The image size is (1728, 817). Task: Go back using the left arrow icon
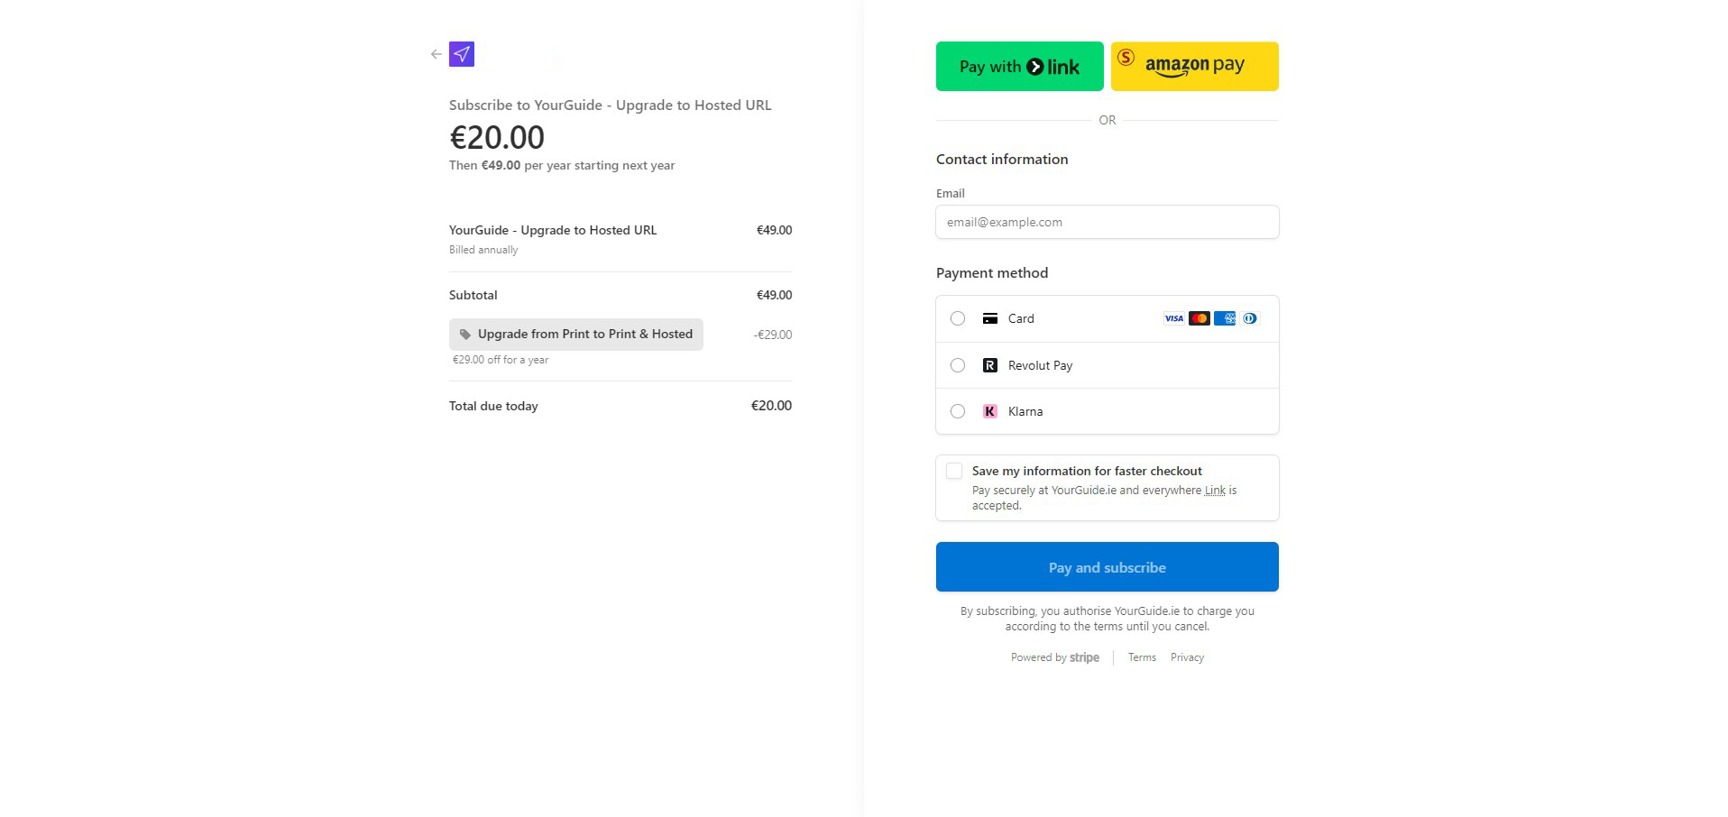coord(437,54)
